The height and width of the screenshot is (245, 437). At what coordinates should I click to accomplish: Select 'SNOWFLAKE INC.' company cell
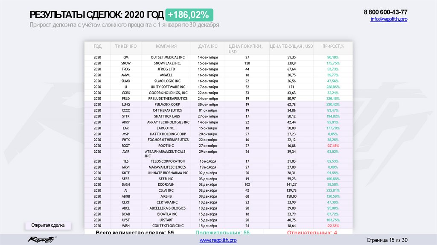click(167, 63)
